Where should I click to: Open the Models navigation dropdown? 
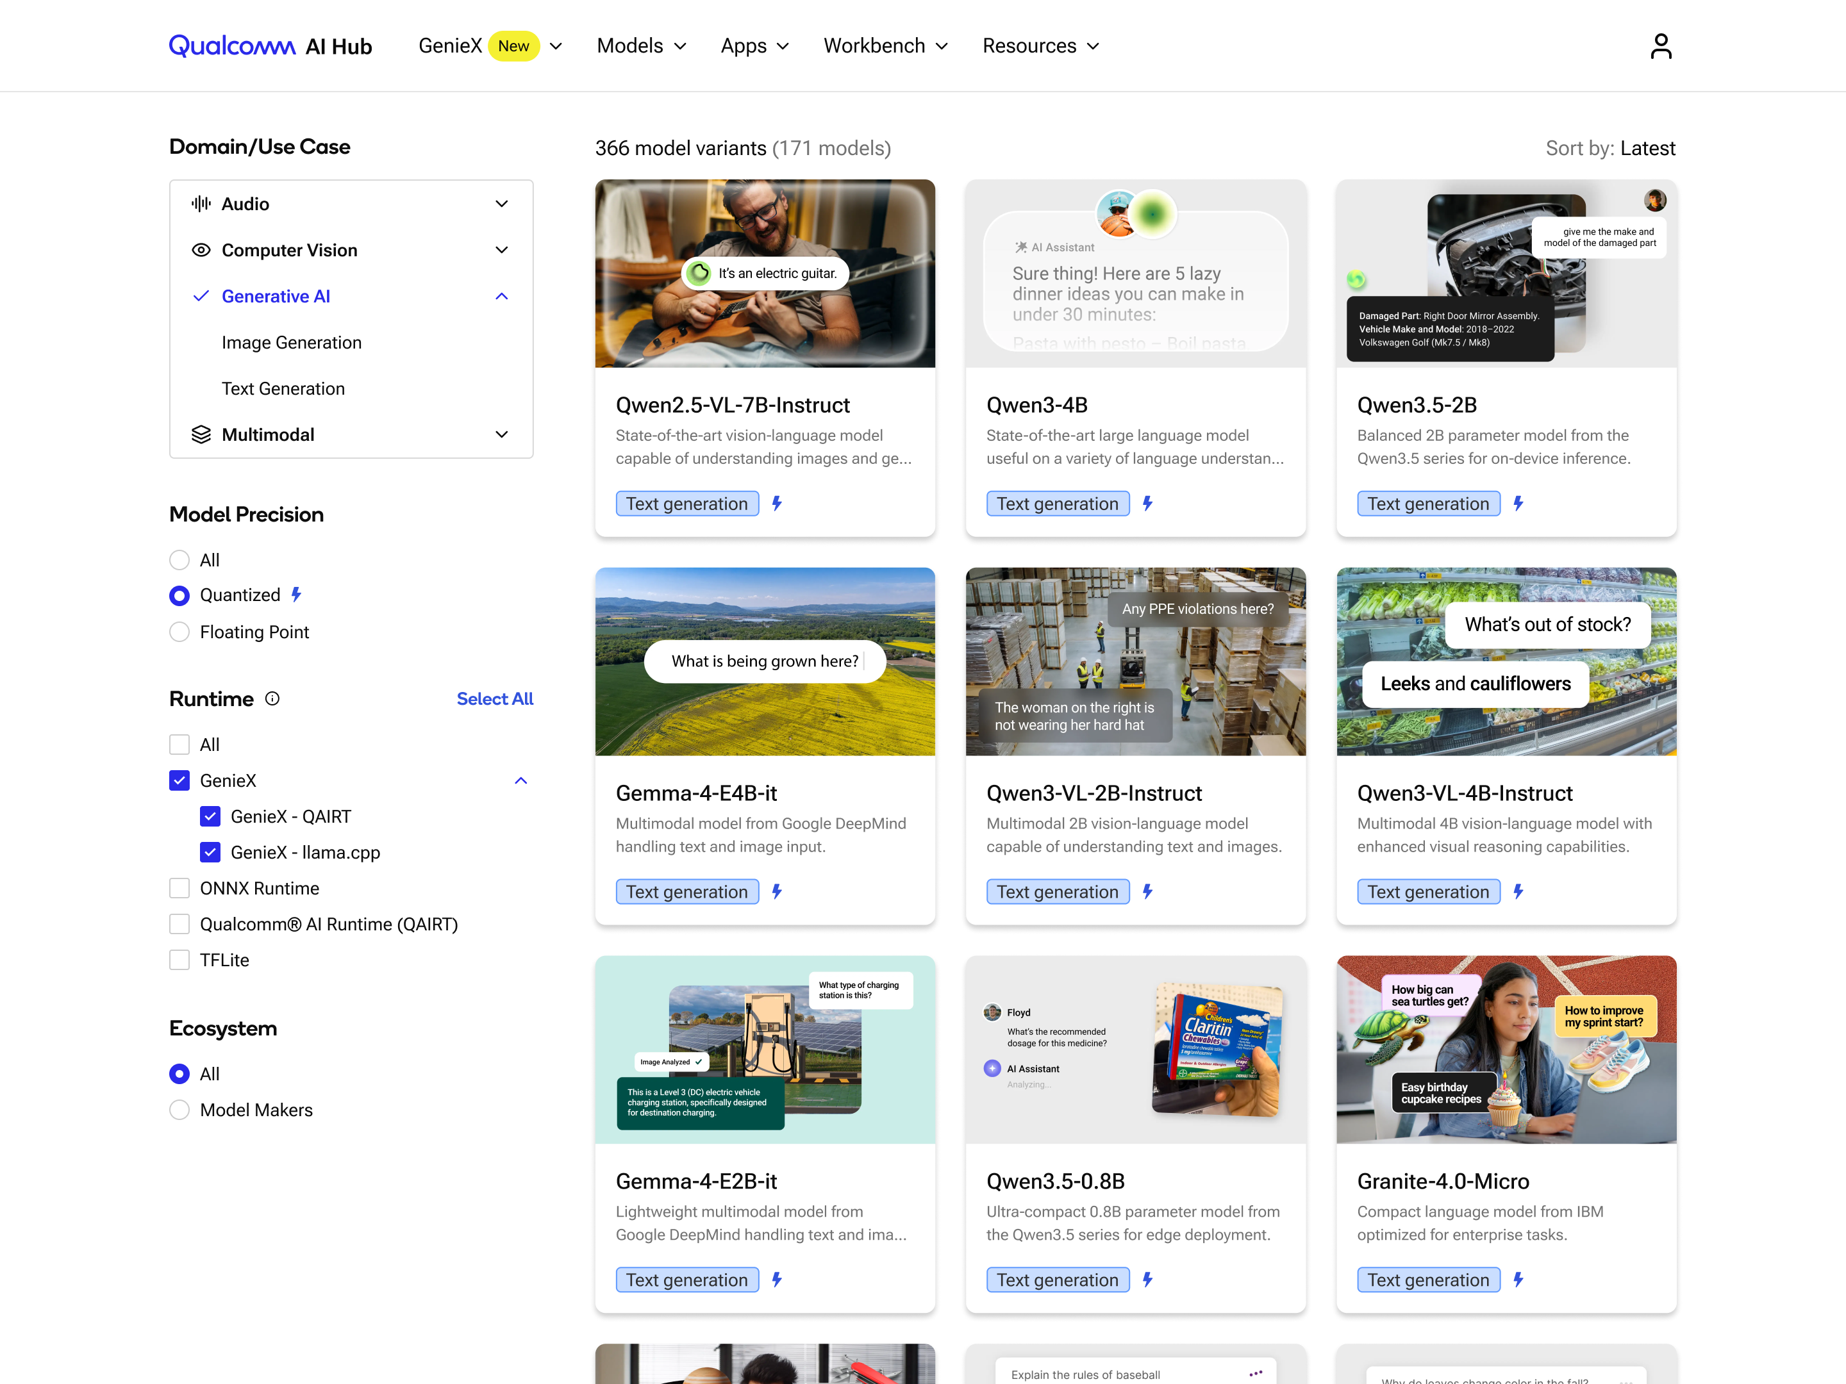[642, 46]
